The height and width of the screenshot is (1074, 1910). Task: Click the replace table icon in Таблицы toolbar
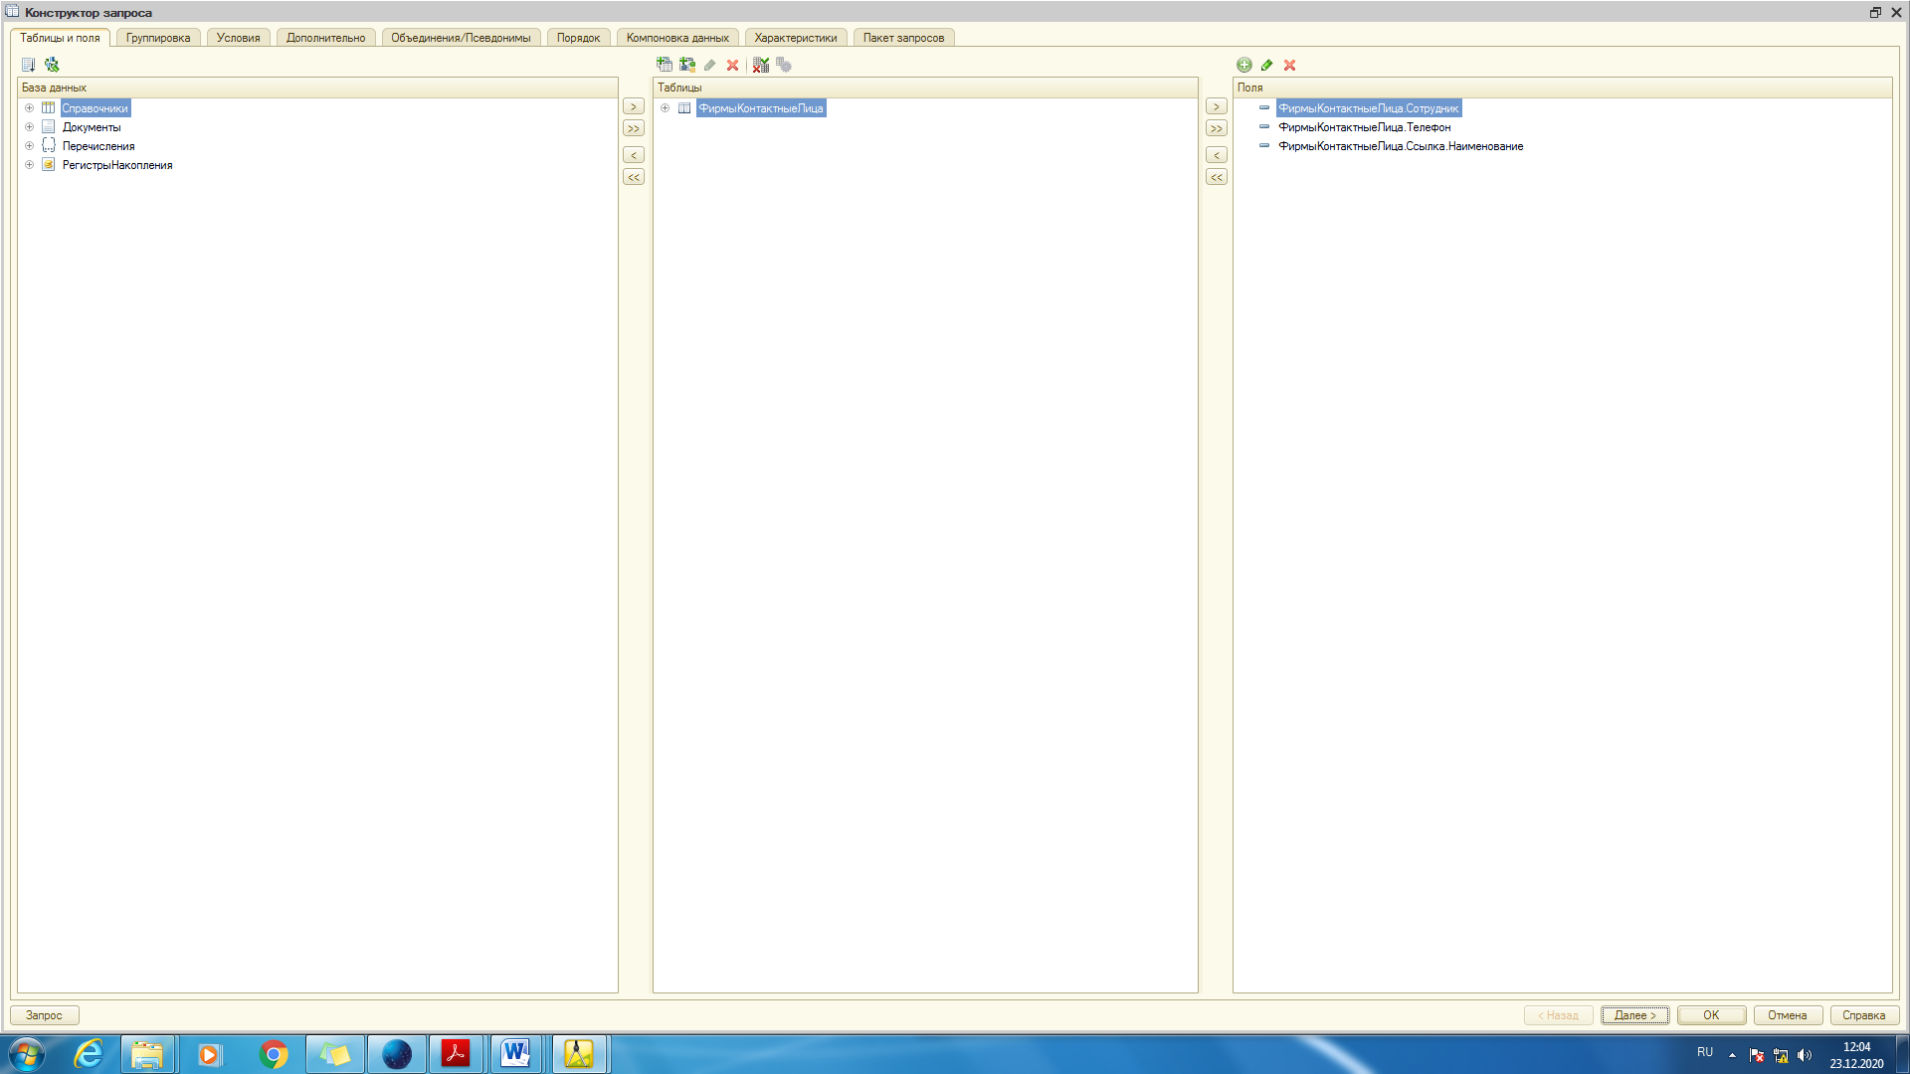coord(761,65)
